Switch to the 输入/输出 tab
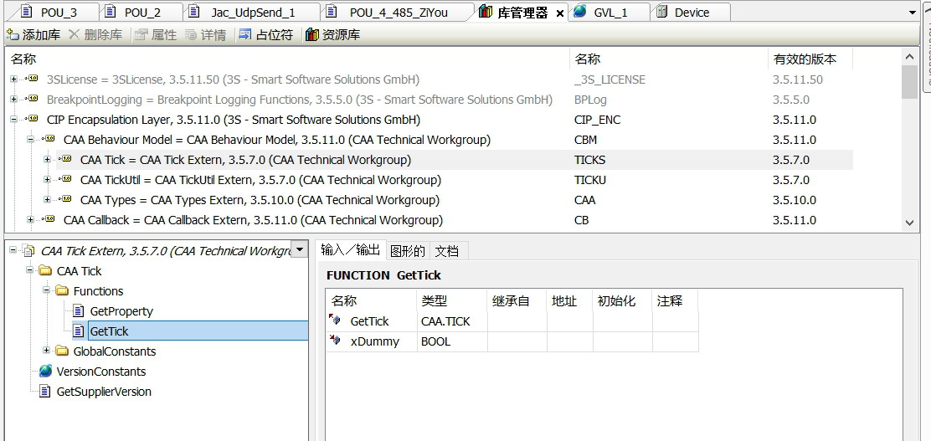 pos(350,250)
